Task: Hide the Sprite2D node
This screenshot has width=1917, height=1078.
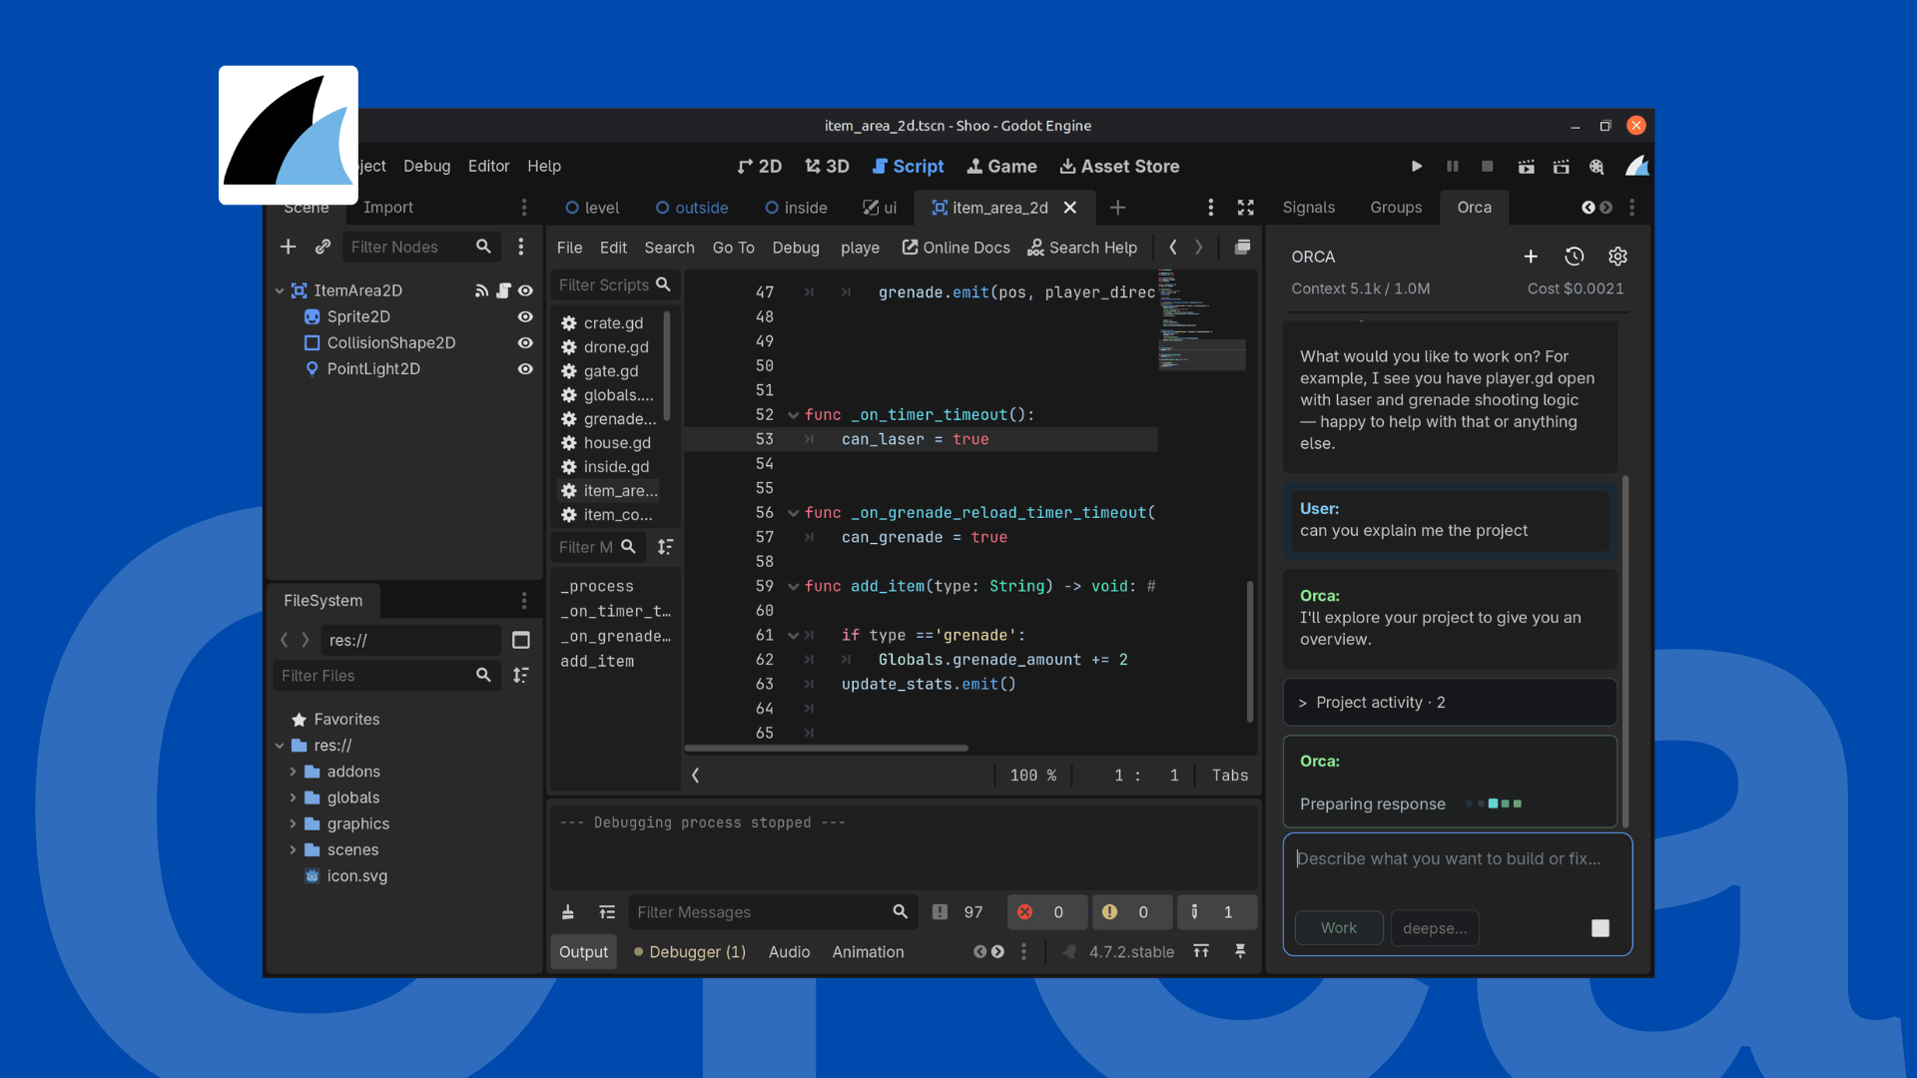Action: [525, 316]
